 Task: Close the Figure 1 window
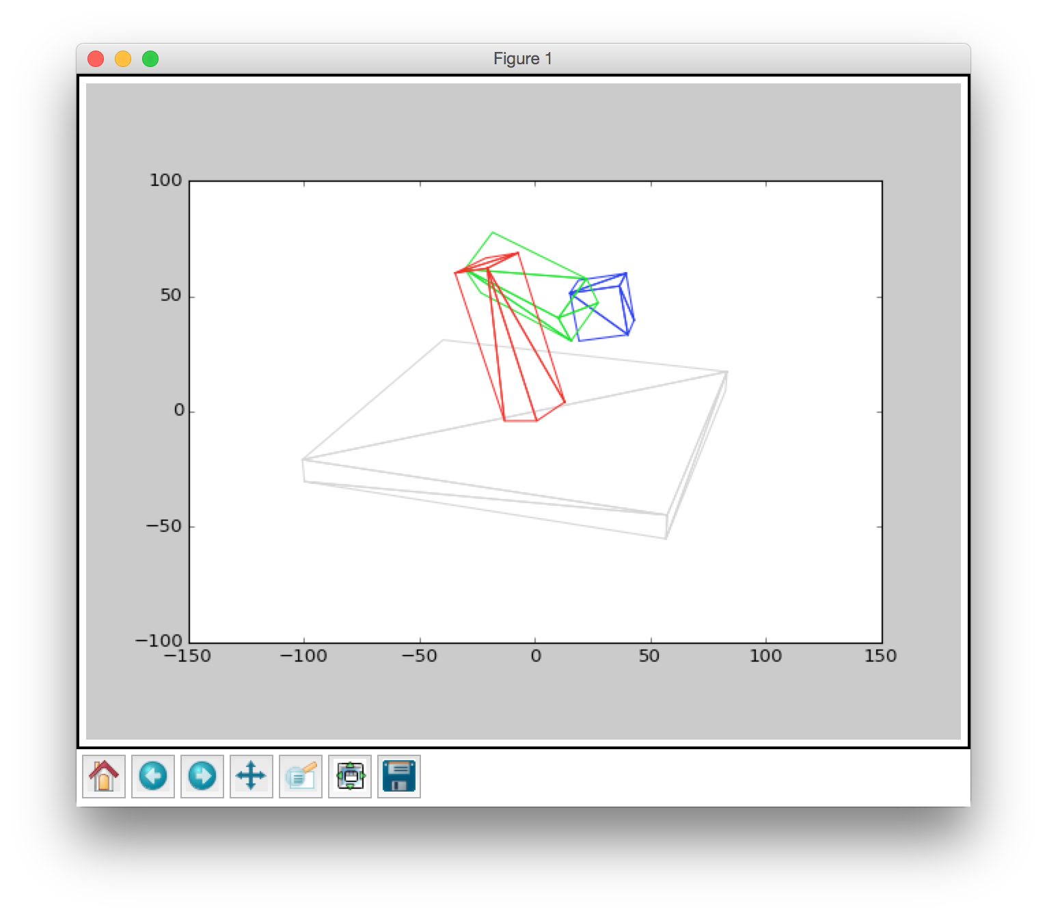(x=96, y=59)
